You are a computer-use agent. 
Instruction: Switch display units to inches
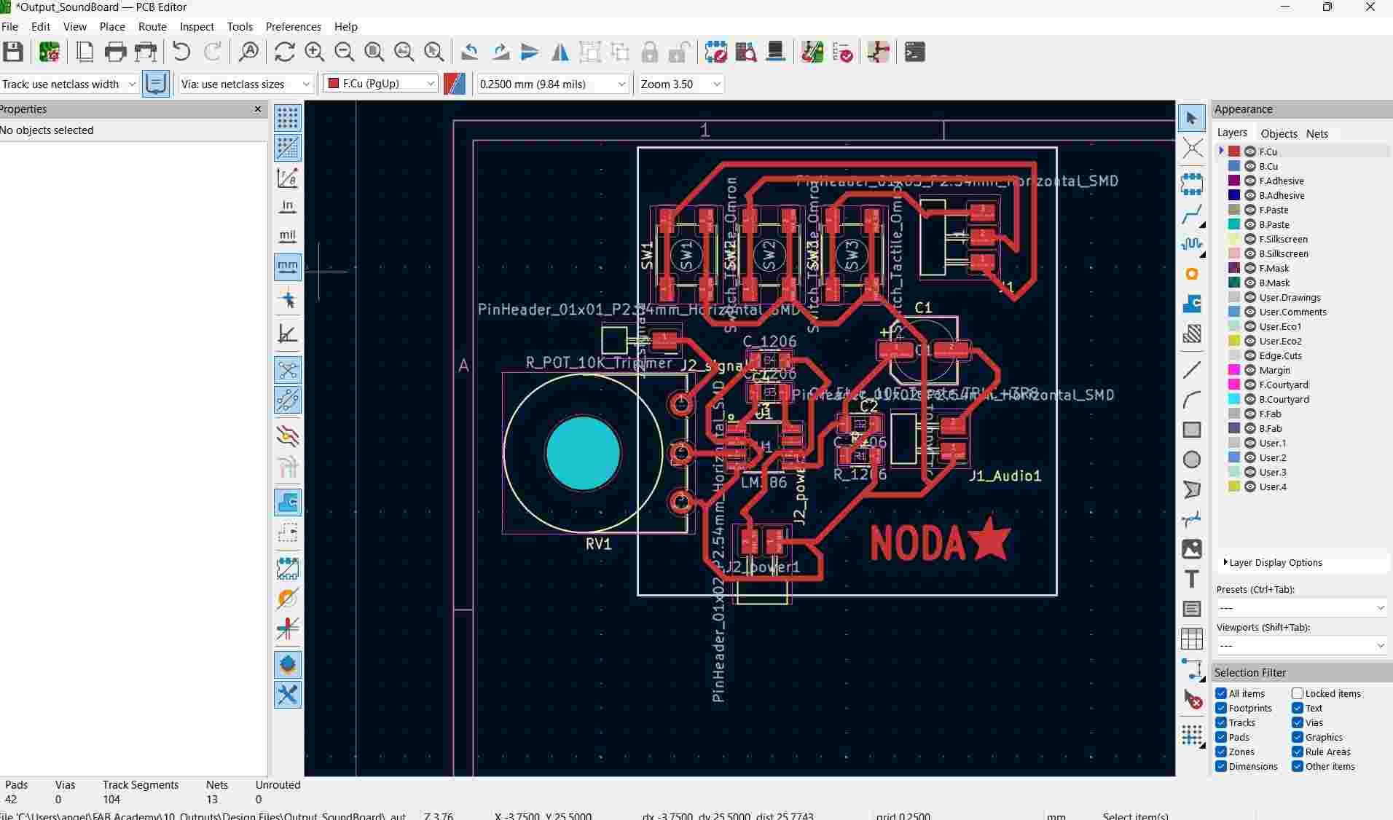coord(286,206)
